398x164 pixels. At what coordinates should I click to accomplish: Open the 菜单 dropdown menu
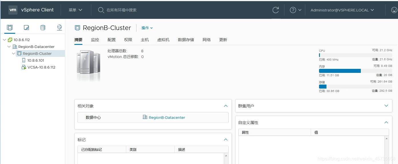click(x=76, y=10)
